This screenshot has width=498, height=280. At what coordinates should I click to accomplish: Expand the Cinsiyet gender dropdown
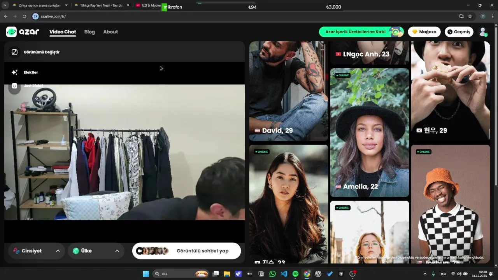click(x=37, y=251)
